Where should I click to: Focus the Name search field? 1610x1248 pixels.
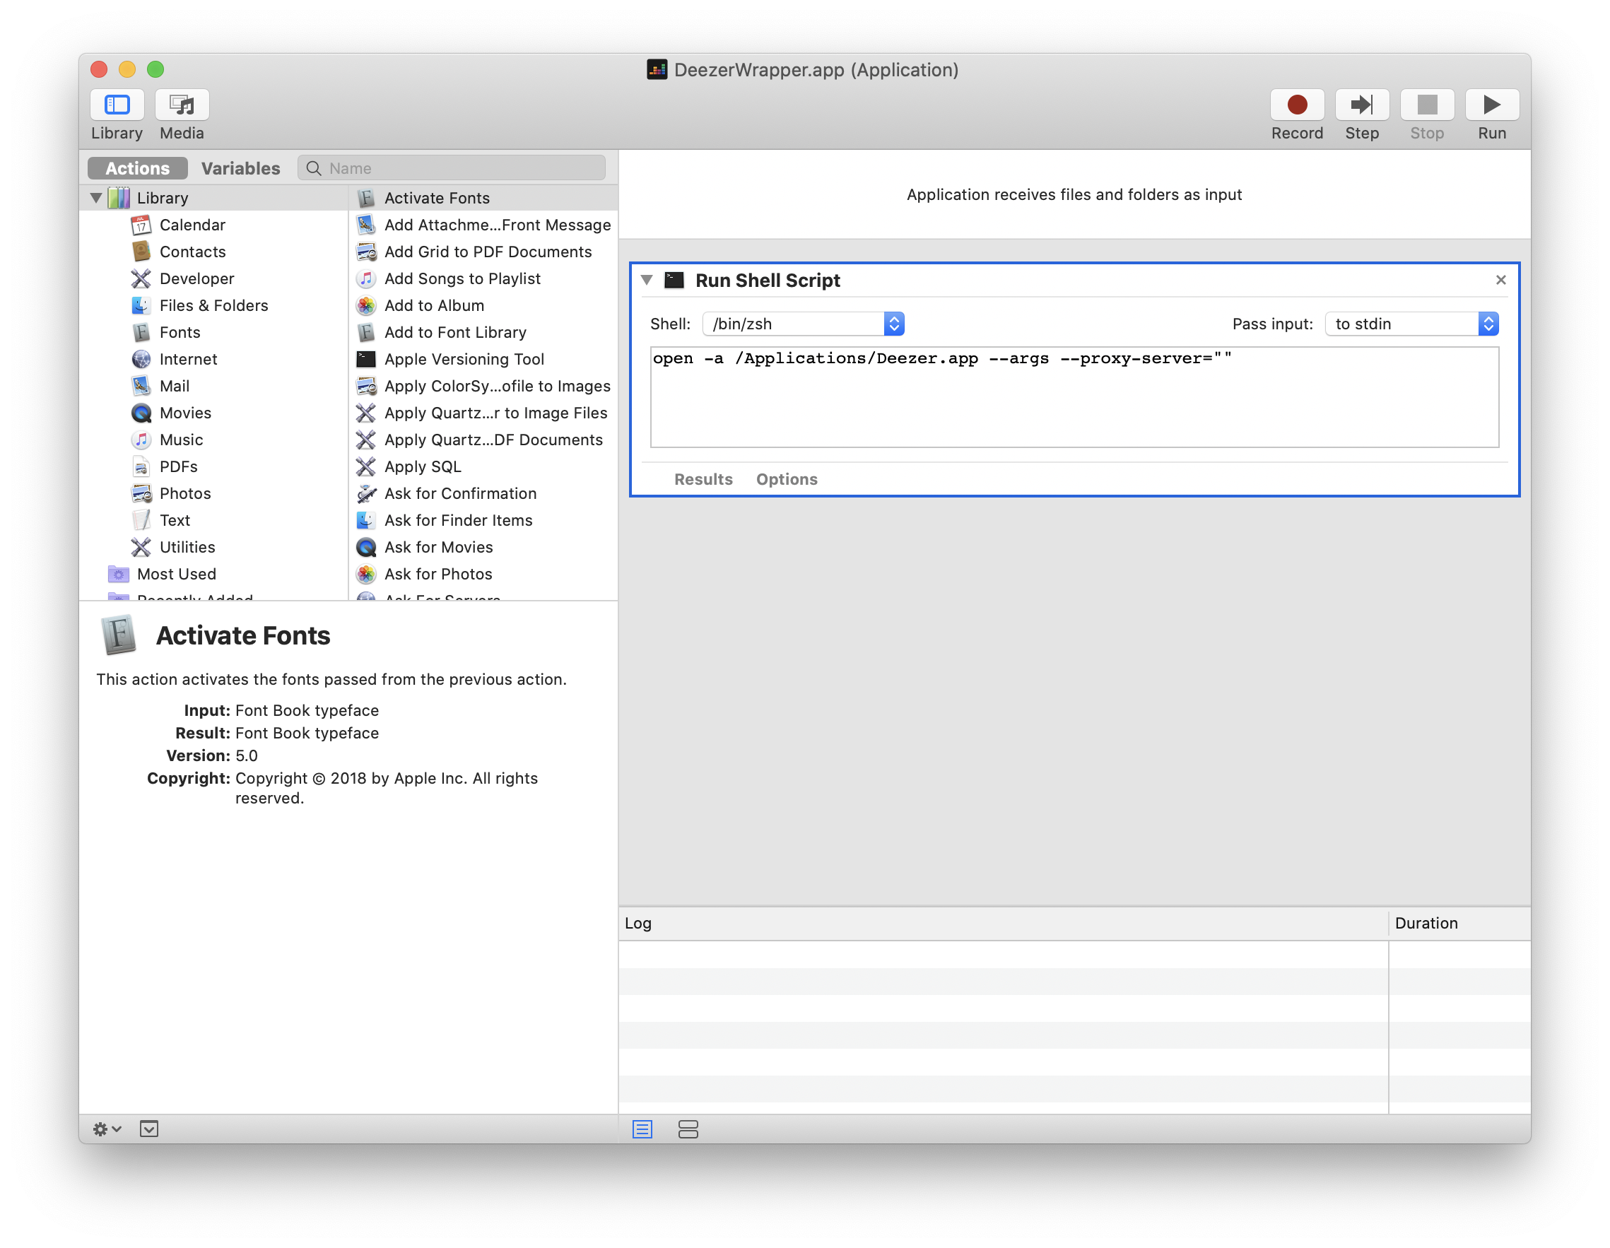451,168
